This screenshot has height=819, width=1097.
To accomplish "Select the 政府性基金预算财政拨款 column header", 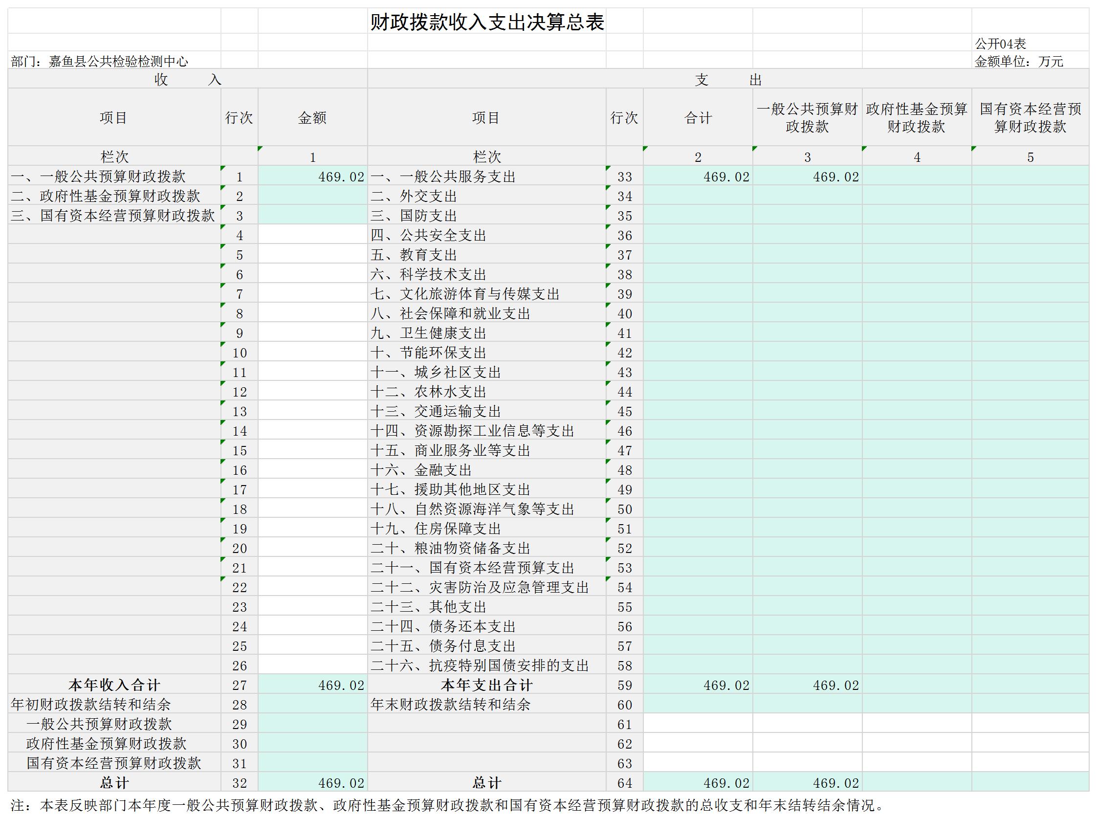I will 917,117.
